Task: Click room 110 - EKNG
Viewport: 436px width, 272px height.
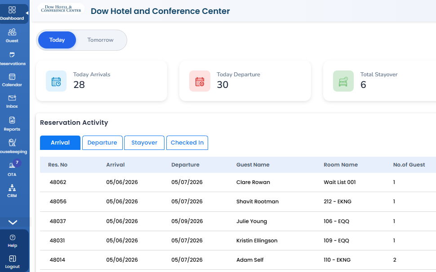Action: coord(337,260)
